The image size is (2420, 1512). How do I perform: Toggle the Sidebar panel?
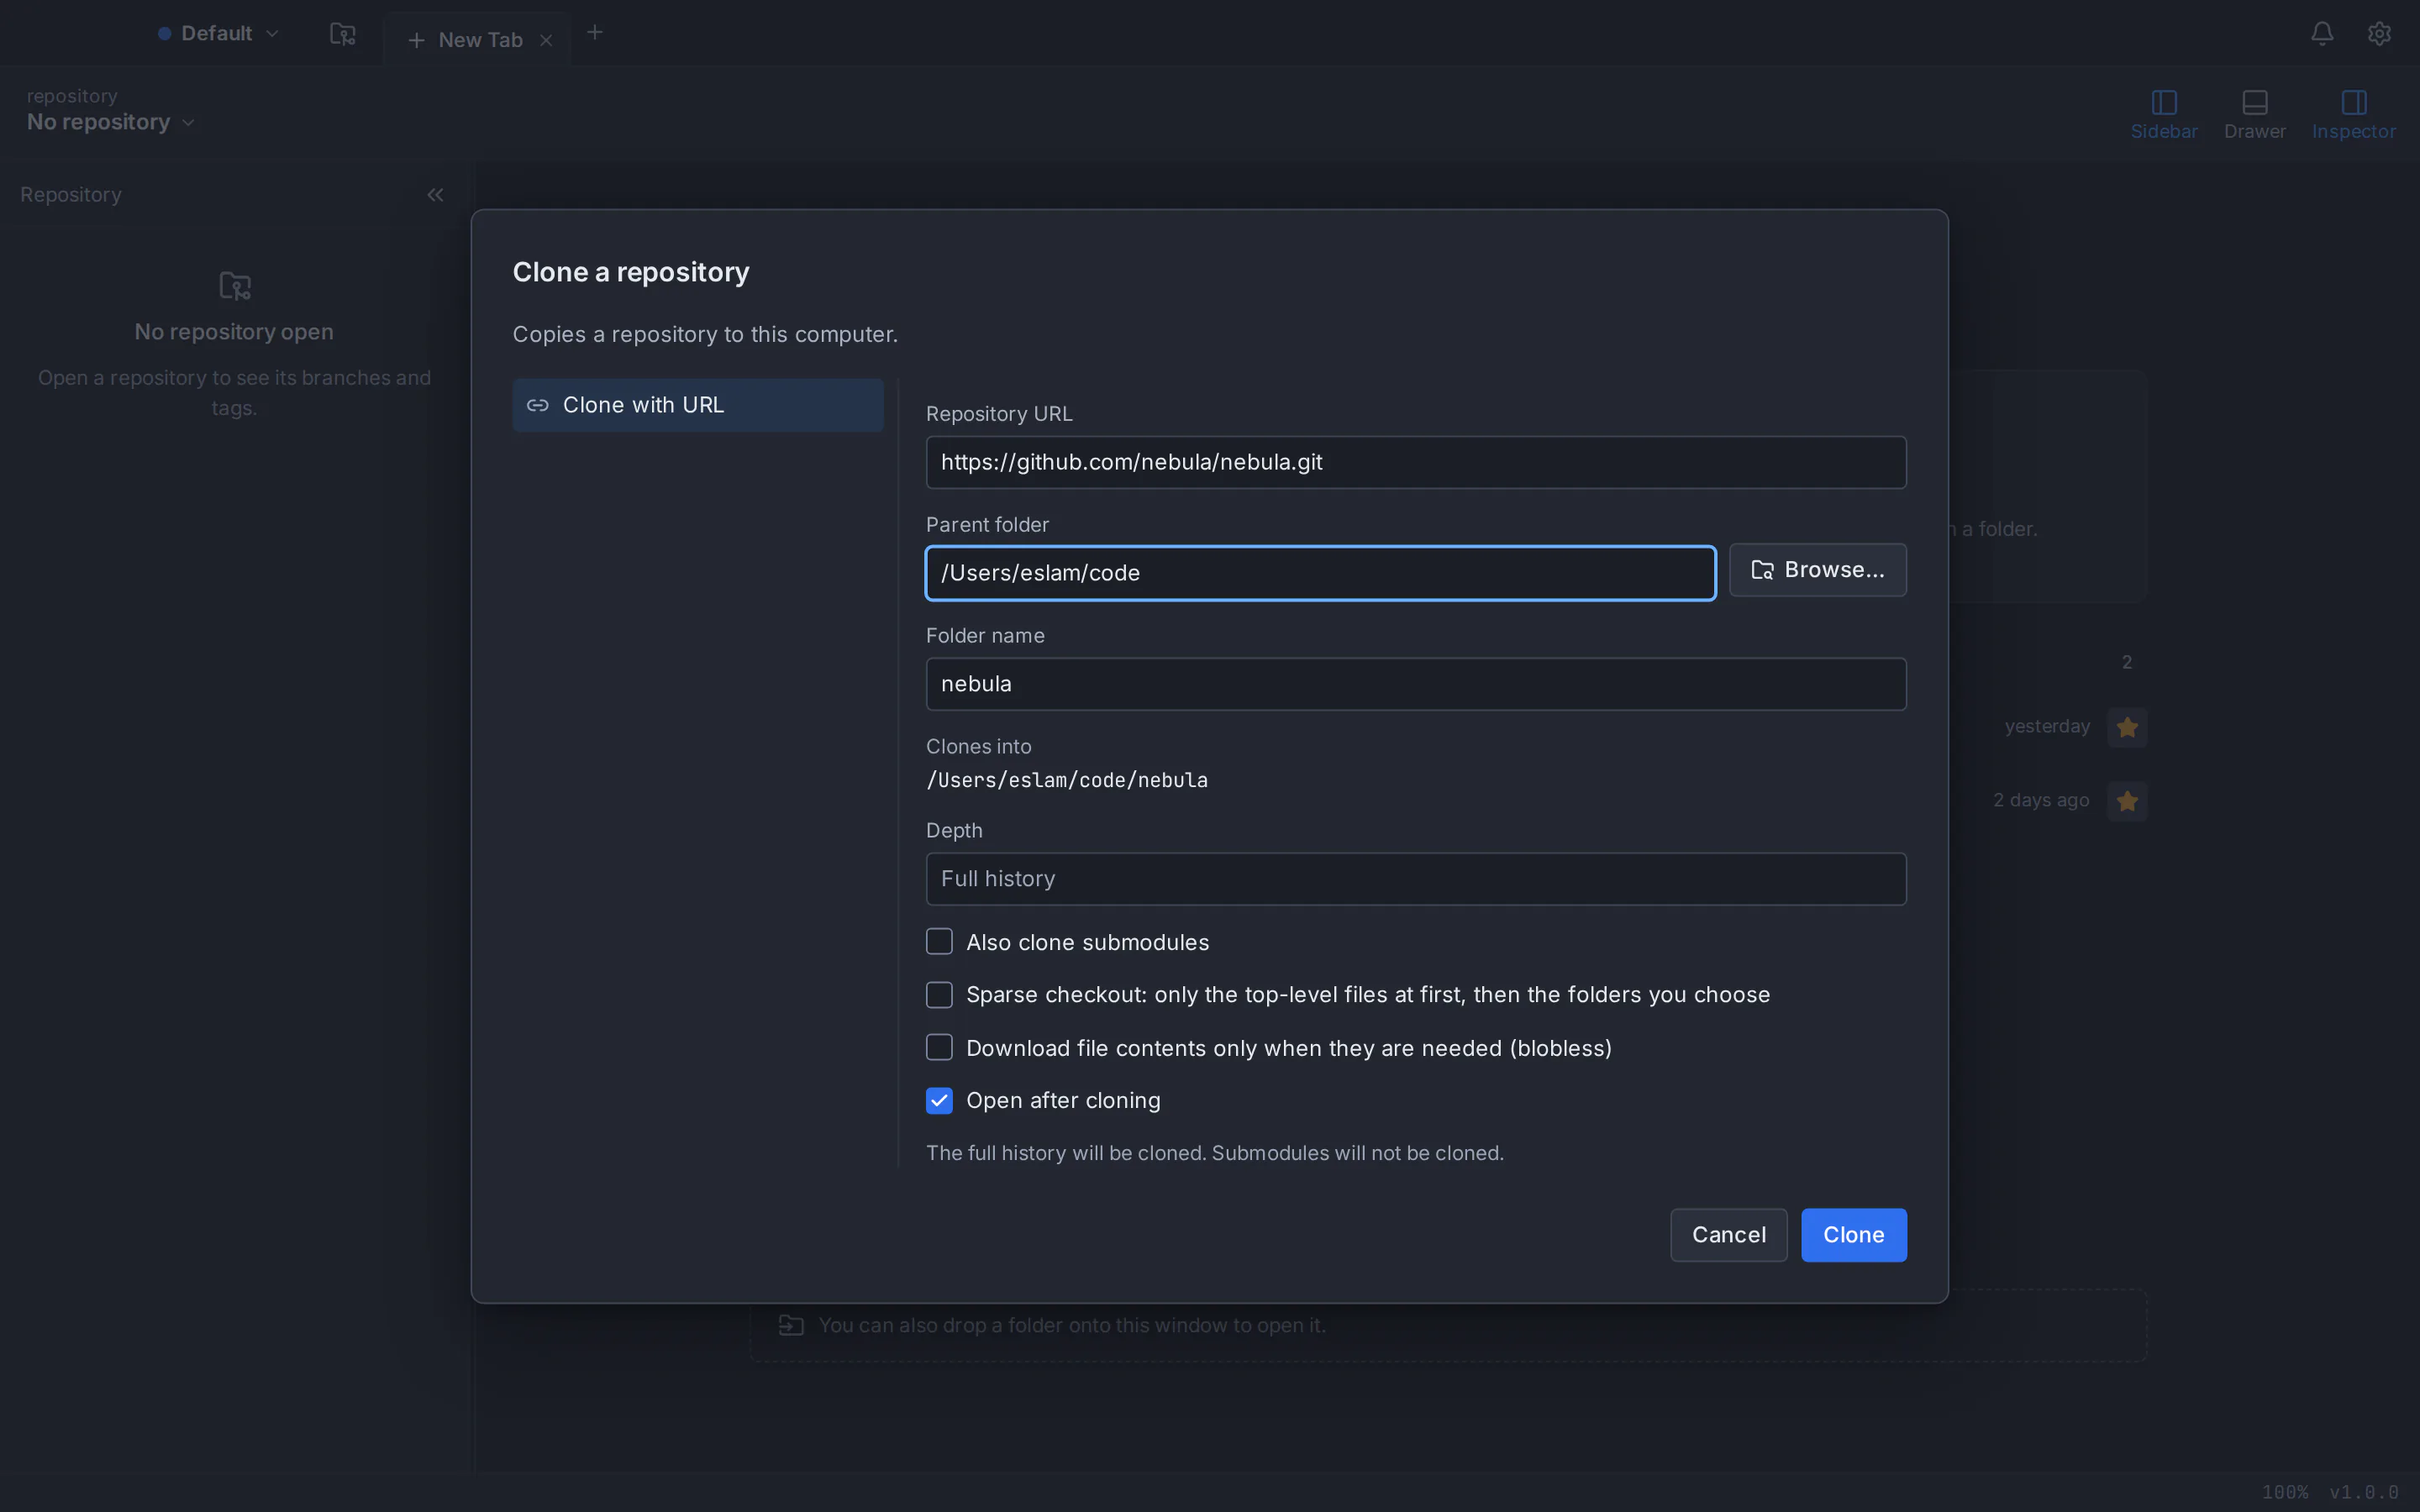[x=2164, y=114]
